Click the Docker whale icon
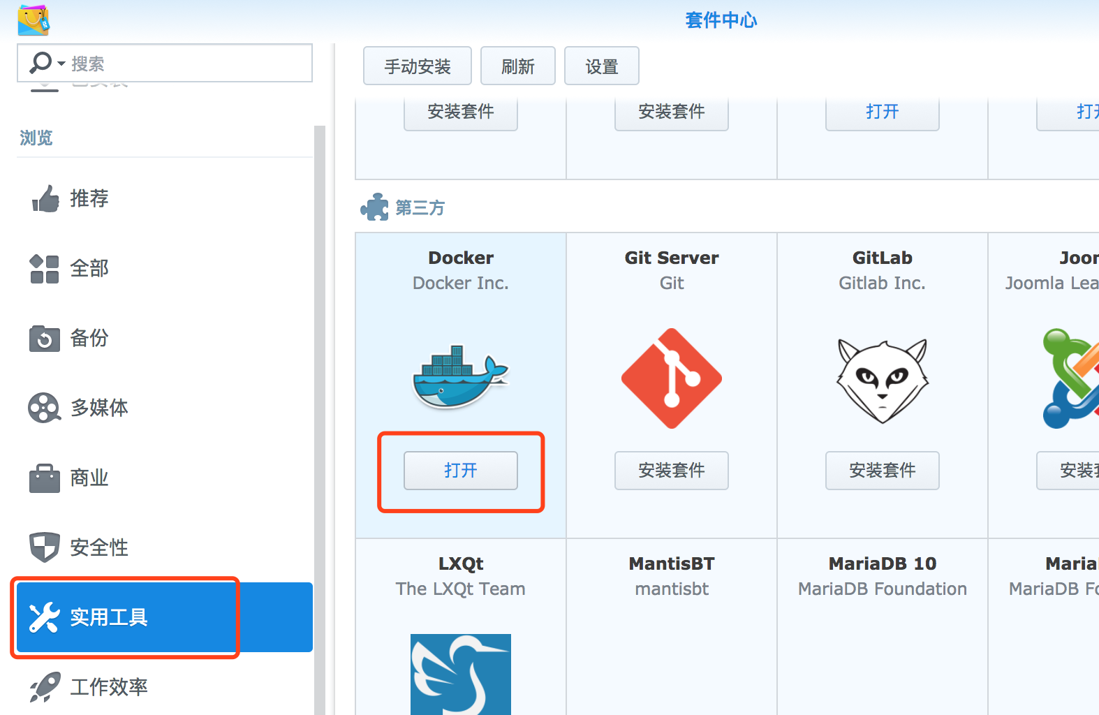This screenshot has width=1099, height=715. click(x=461, y=376)
